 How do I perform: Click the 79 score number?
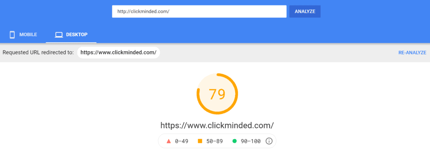click(x=217, y=94)
